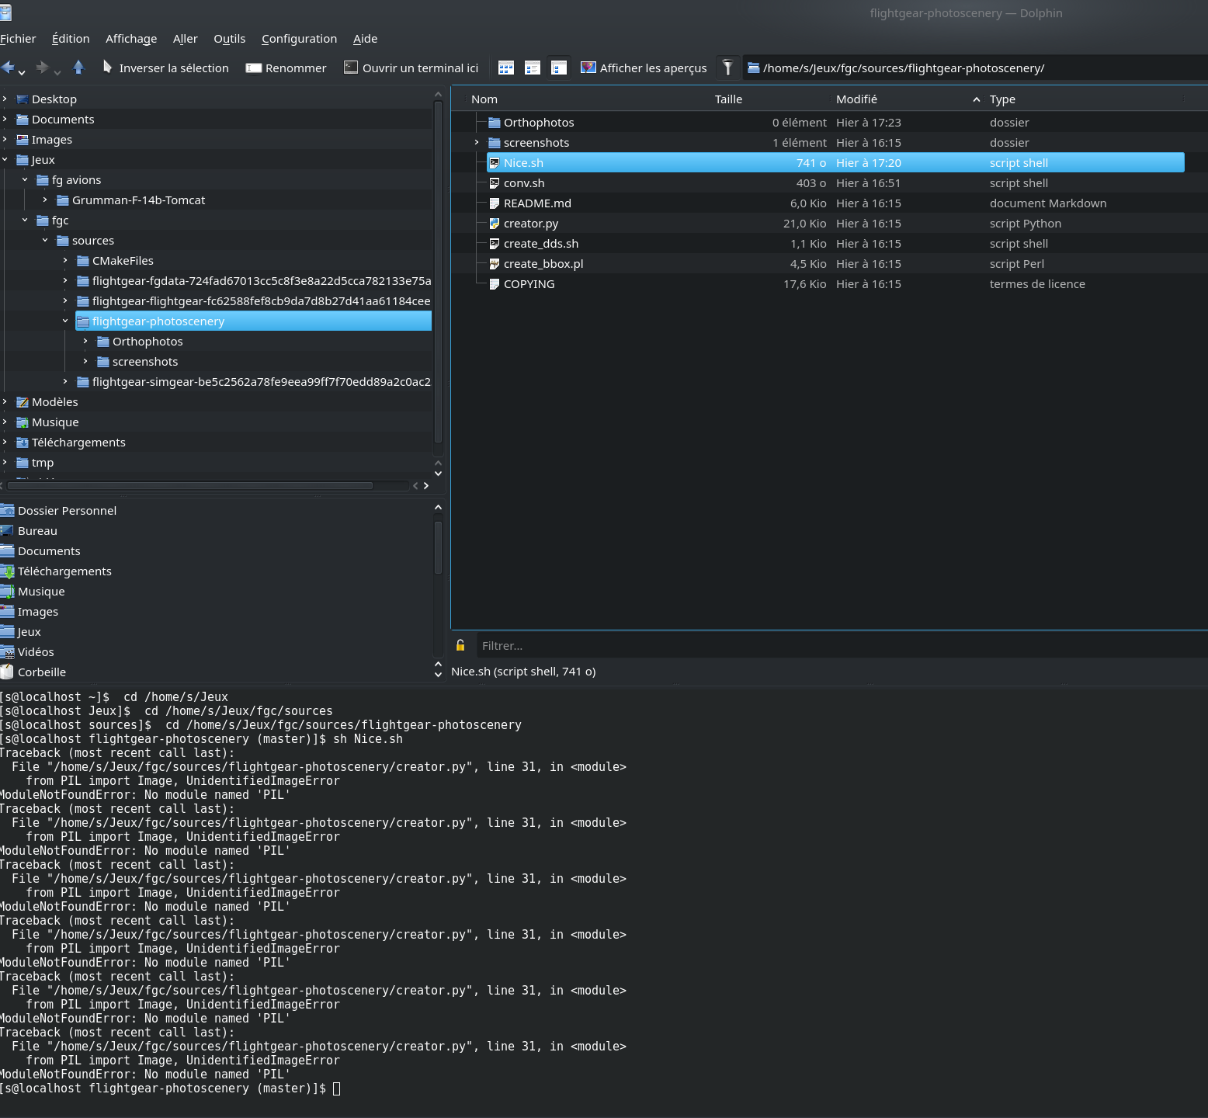Go up to the parent folder
Image resolution: width=1208 pixels, height=1118 pixels.
78,68
